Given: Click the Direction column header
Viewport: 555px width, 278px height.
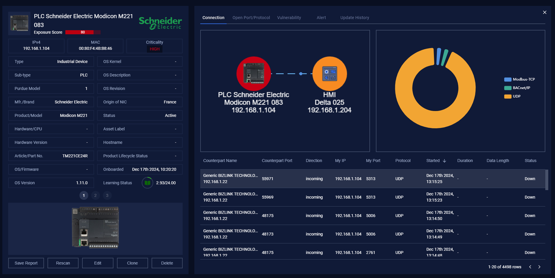Looking at the screenshot, I should point(314,161).
